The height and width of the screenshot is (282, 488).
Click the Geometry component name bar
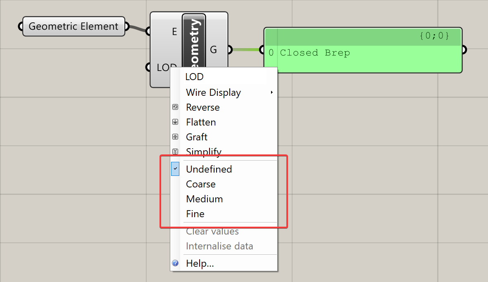point(194,39)
